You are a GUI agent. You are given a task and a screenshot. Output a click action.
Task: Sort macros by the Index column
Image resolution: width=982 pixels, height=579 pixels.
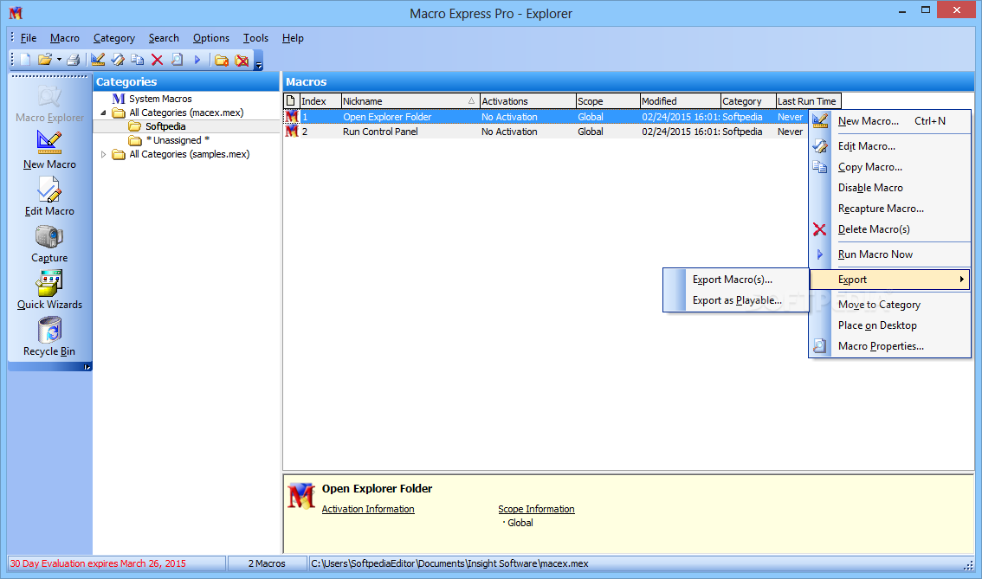[x=320, y=100]
